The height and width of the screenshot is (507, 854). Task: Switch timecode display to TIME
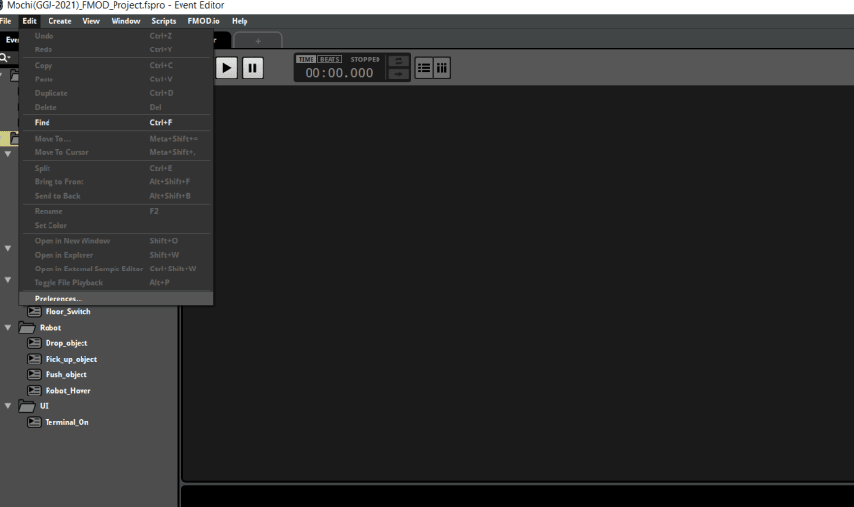coord(306,59)
